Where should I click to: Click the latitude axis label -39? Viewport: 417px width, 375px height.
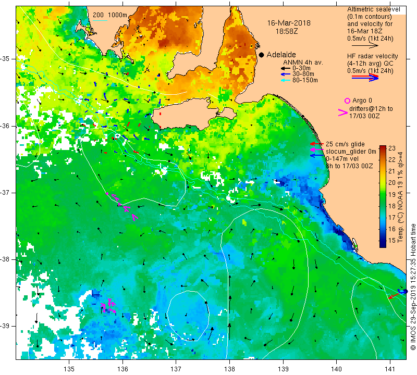point(5,326)
